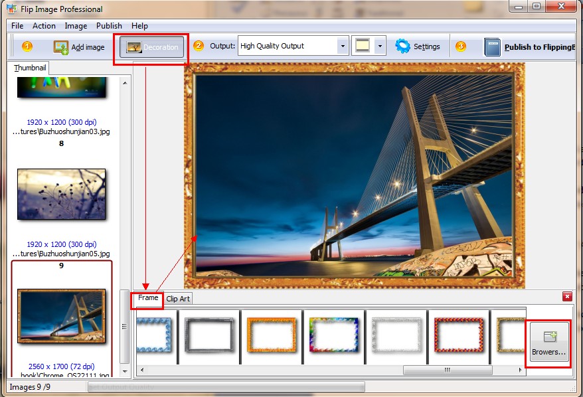This screenshot has height=397, width=583.
Task: Select the orange frame thumbnail
Action: (271, 335)
